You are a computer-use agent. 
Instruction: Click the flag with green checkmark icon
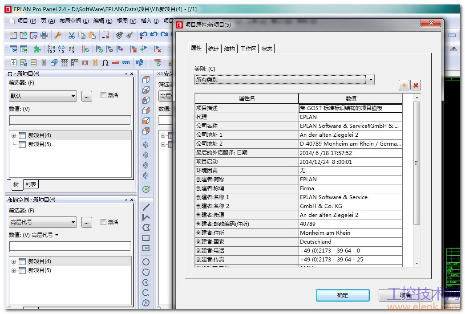(99, 49)
